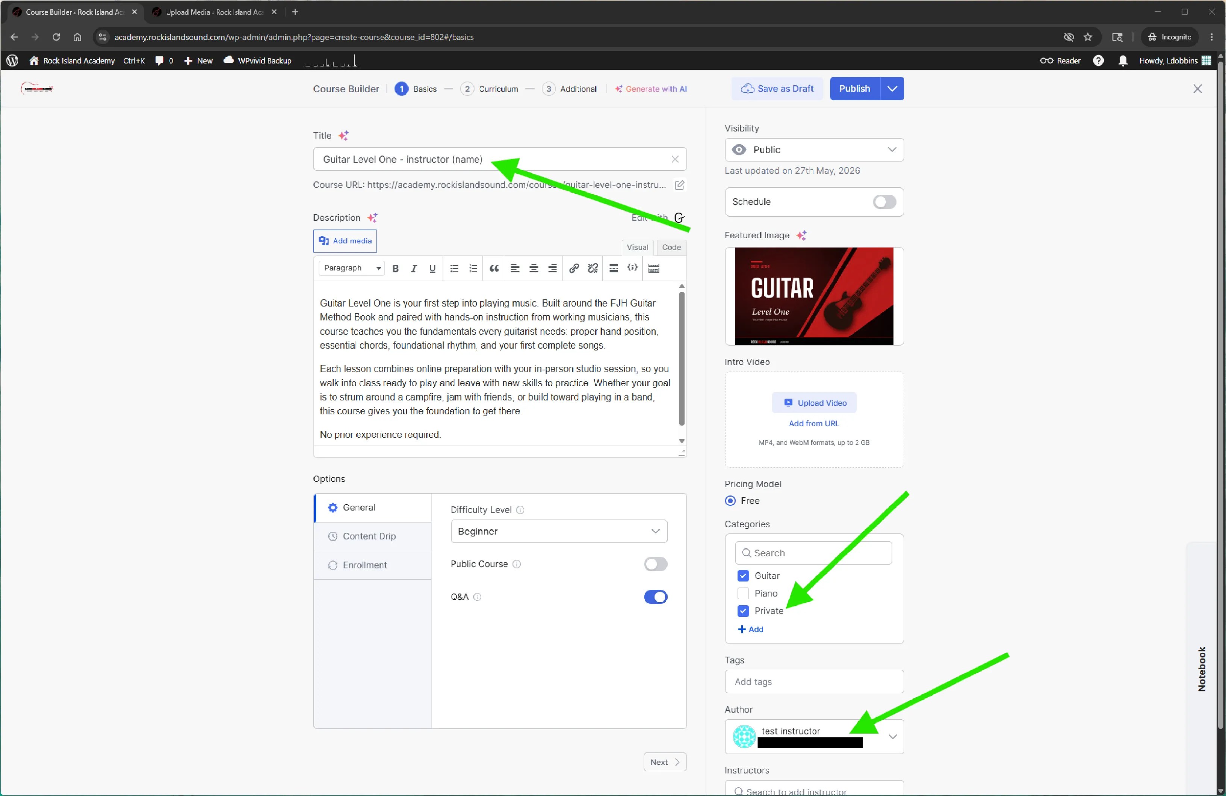The image size is (1226, 796).
Task: Edit the course URL slug
Action: coord(679,185)
